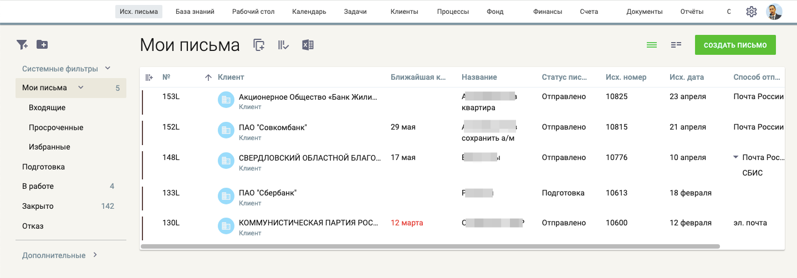Click the add filter funnel icon

pyautogui.click(x=22, y=45)
